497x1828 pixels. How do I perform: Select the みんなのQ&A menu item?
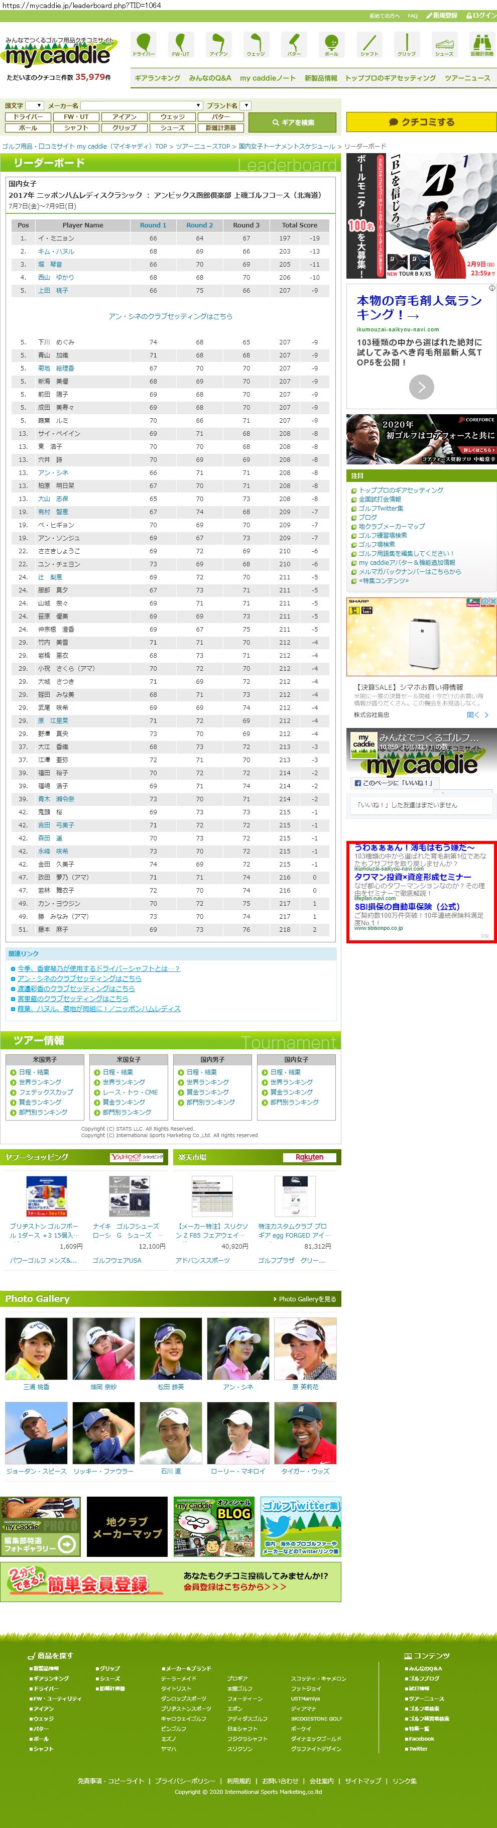click(x=210, y=78)
